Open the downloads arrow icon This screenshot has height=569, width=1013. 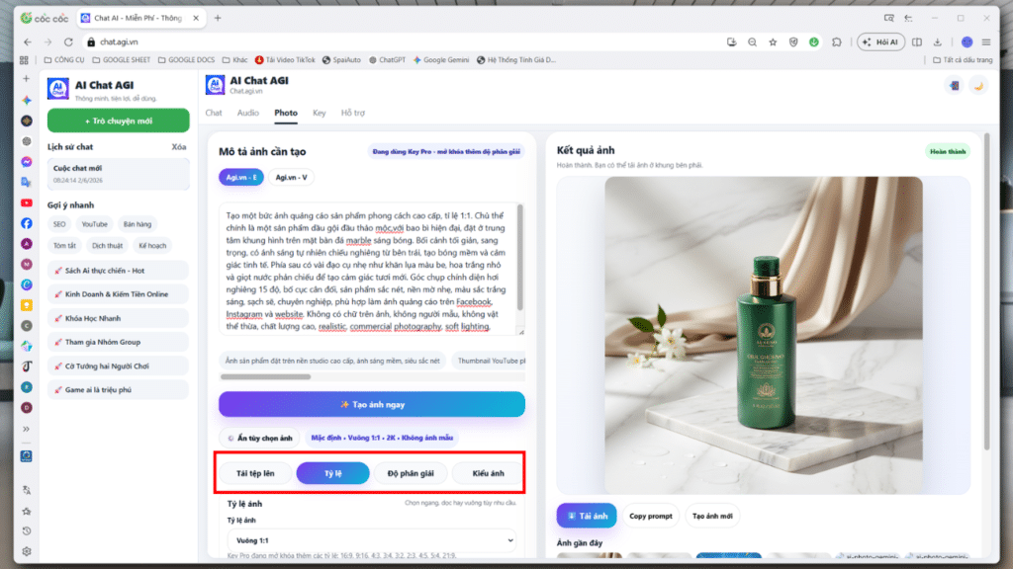[x=938, y=41]
